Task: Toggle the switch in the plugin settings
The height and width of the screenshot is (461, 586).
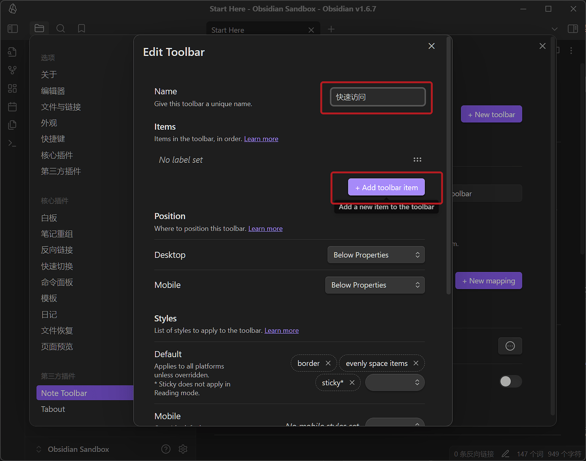Action: pyautogui.click(x=510, y=381)
